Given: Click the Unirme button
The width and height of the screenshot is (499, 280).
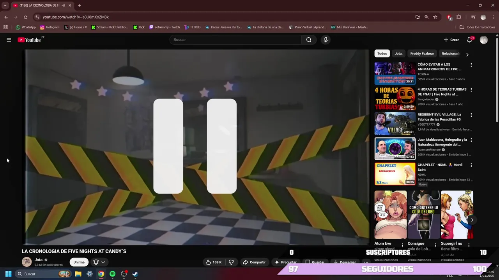Looking at the screenshot, I should (79, 262).
